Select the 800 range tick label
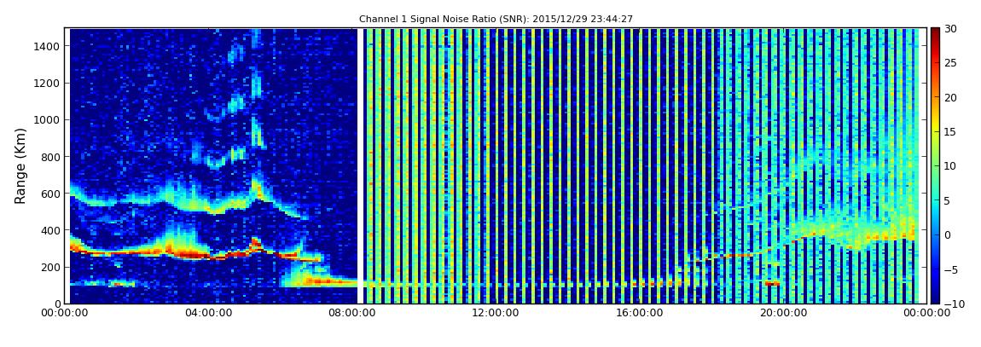This screenshot has width=981, height=347. point(50,157)
